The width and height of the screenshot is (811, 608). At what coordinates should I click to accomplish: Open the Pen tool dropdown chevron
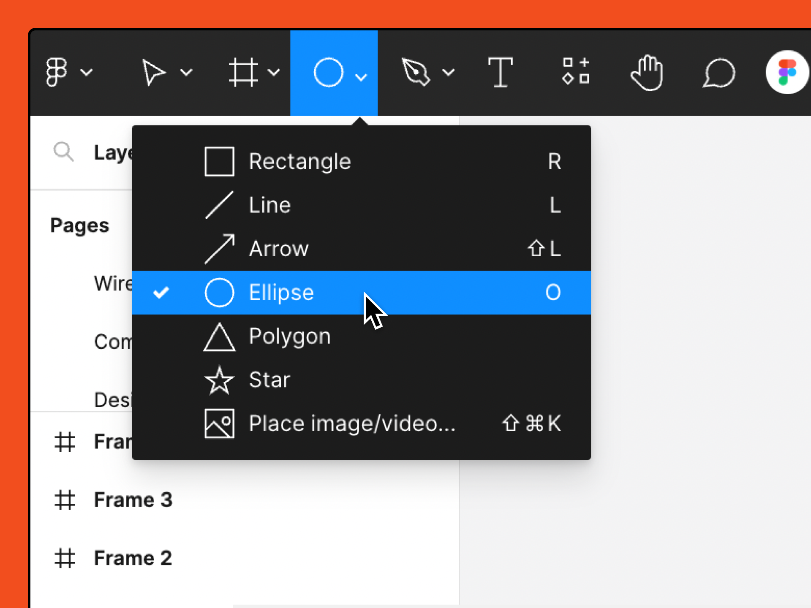pos(449,73)
